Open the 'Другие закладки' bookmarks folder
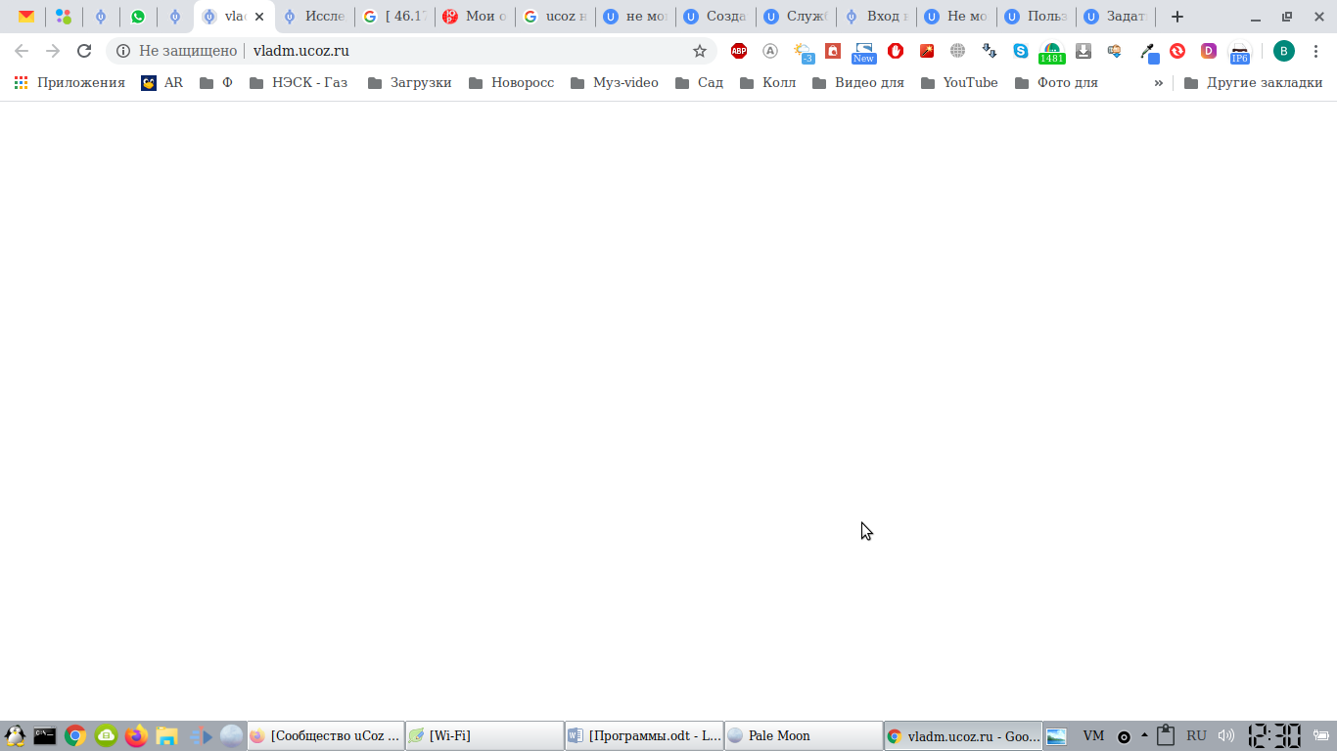The image size is (1337, 751). pyautogui.click(x=1253, y=83)
